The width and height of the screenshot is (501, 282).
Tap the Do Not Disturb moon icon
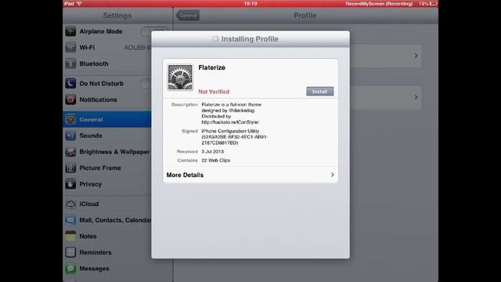(x=70, y=84)
